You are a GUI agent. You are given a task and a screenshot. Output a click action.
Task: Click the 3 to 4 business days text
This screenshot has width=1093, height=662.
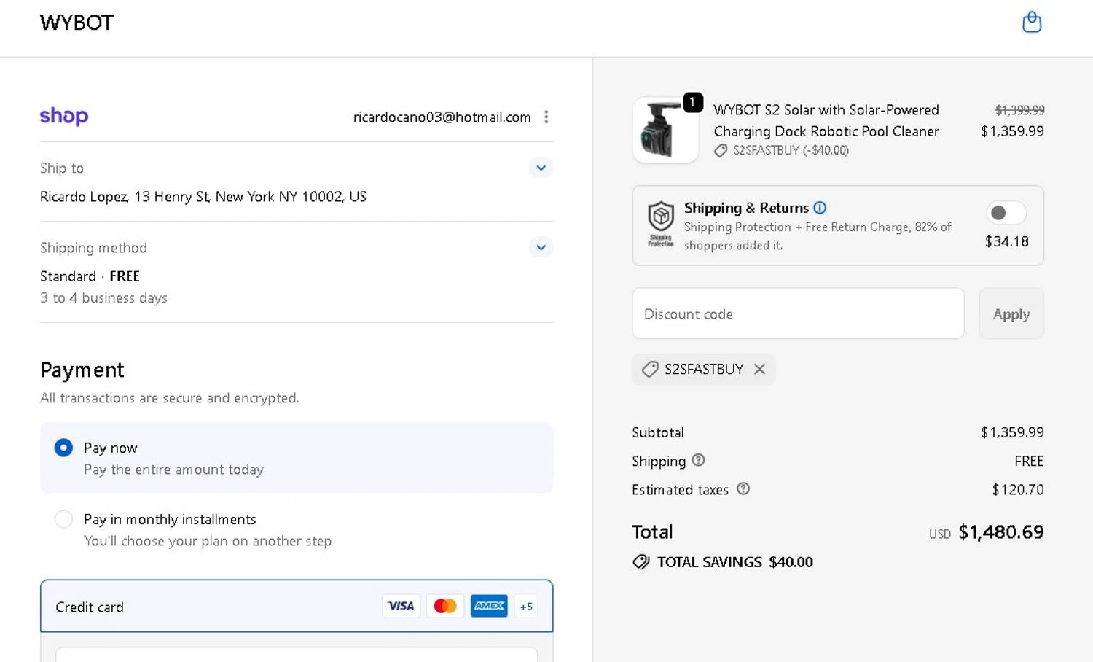pyautogui.click(x=103, y=297)
